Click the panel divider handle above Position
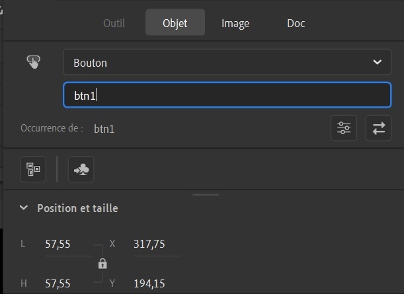Image resolution: width=404 pixels, height=296 pixels. pyautogui.click(x=206, y=194)
